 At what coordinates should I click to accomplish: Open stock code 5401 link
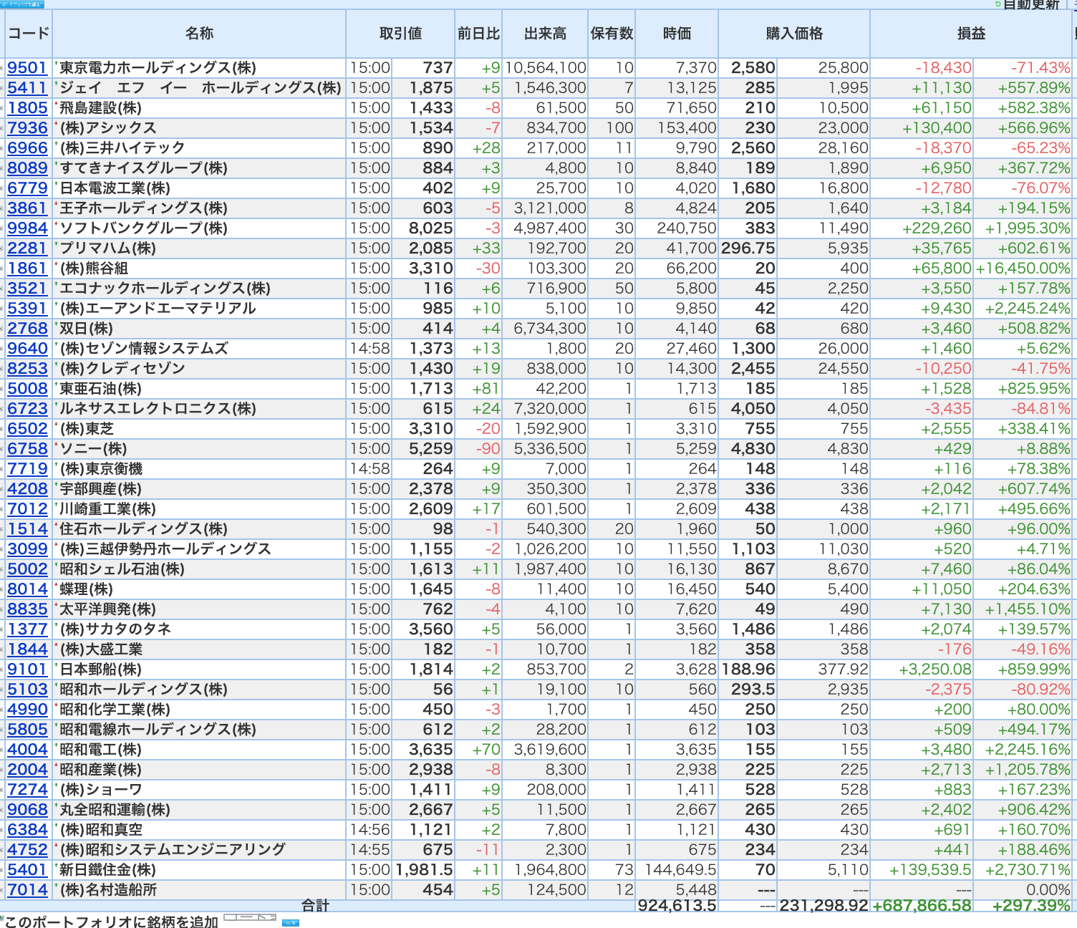[27, 870]
